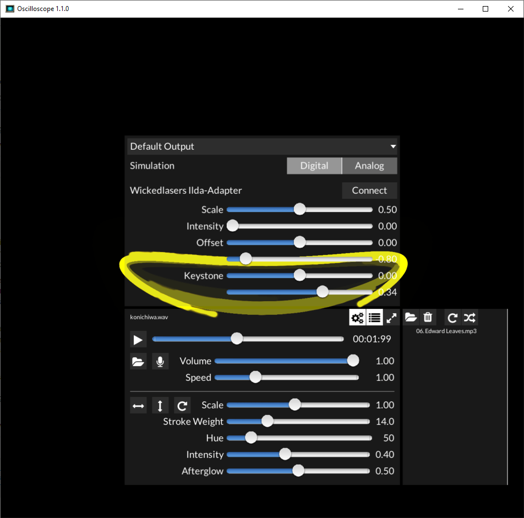The height and width of the screenshot is (518, 524).
Task: Adjust the Stroke Weight slider
Action: pos(298,422)
